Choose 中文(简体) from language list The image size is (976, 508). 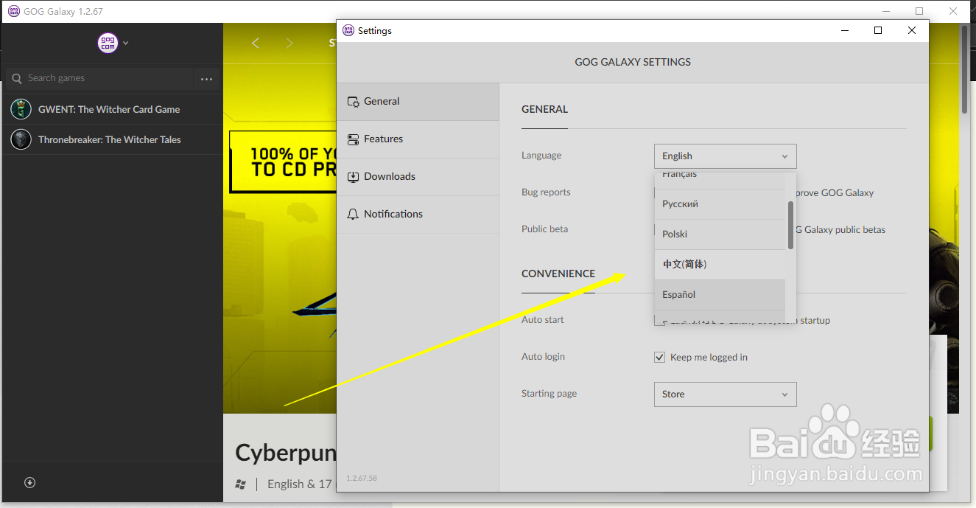click(720, 265)
